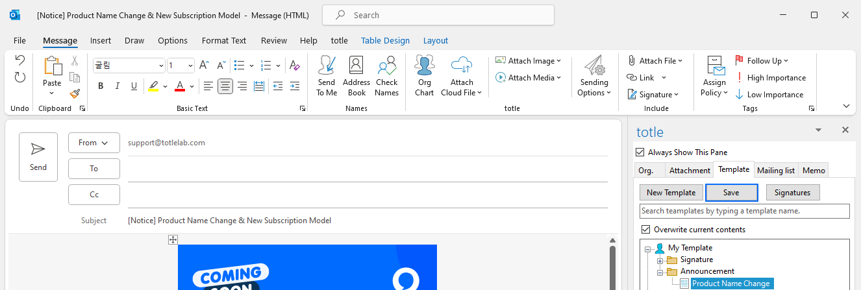The height and width of the screenshot is (290, 861).
Task: Collapse the ribbon with the chevron
Action: [846, 106]
